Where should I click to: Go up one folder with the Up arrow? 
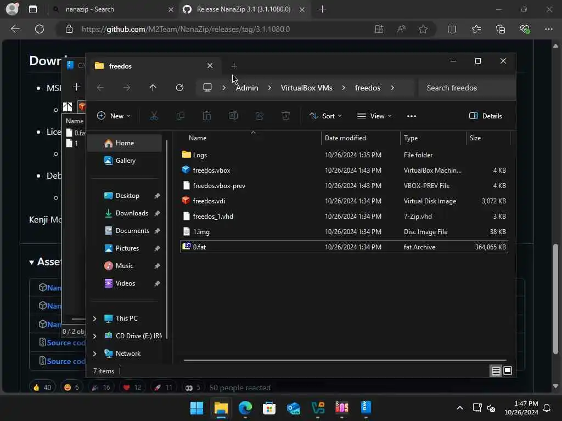point(153,88)
